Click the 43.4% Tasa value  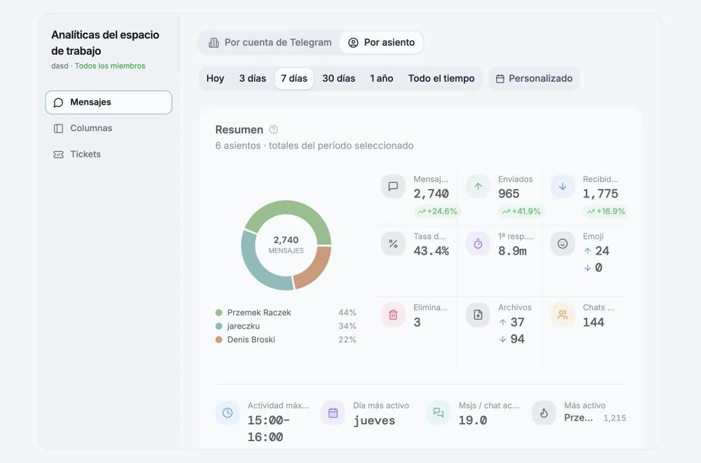(x=431, y=251)
